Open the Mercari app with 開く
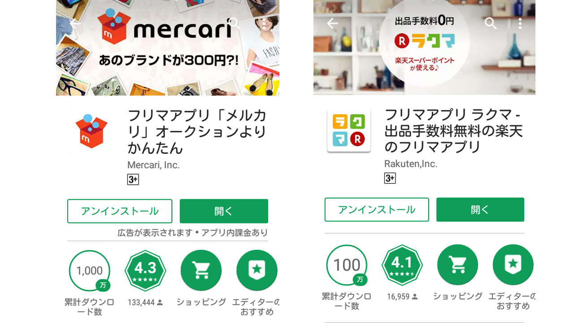Image resolution: width=574 pixels, height=323 pixels. click(x=224, y=211)
